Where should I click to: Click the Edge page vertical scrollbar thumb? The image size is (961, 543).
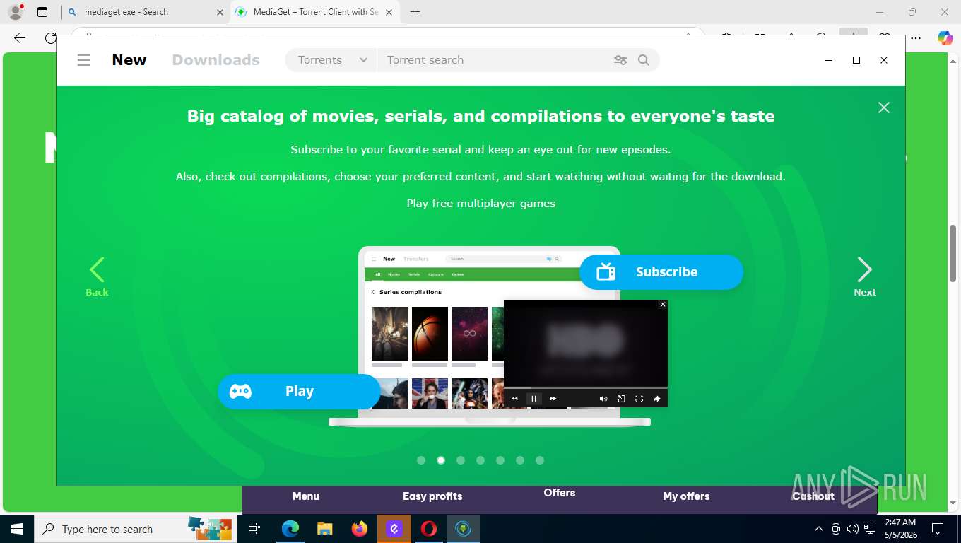tap(953, 253)
